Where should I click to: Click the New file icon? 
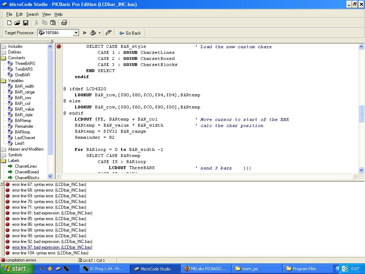coord(10,23)
